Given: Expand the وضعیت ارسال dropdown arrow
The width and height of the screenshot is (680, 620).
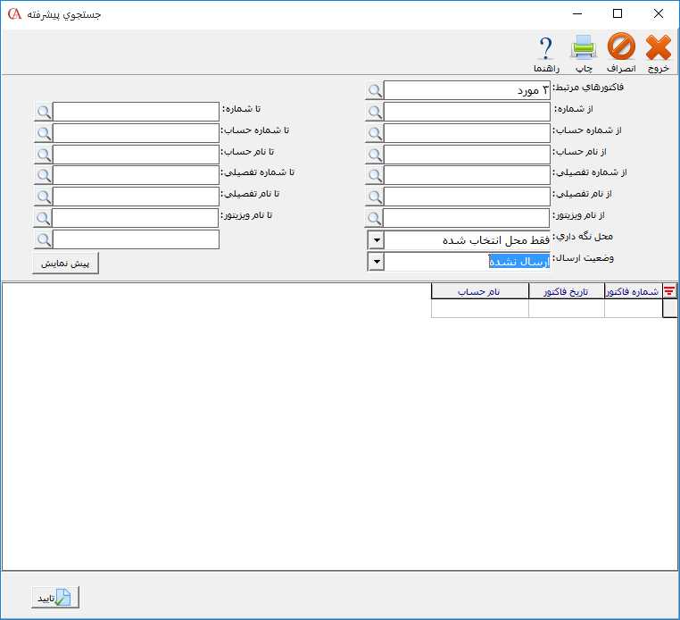Looking at the screenshot, I should pyautogui.click(x=376, y=262).
